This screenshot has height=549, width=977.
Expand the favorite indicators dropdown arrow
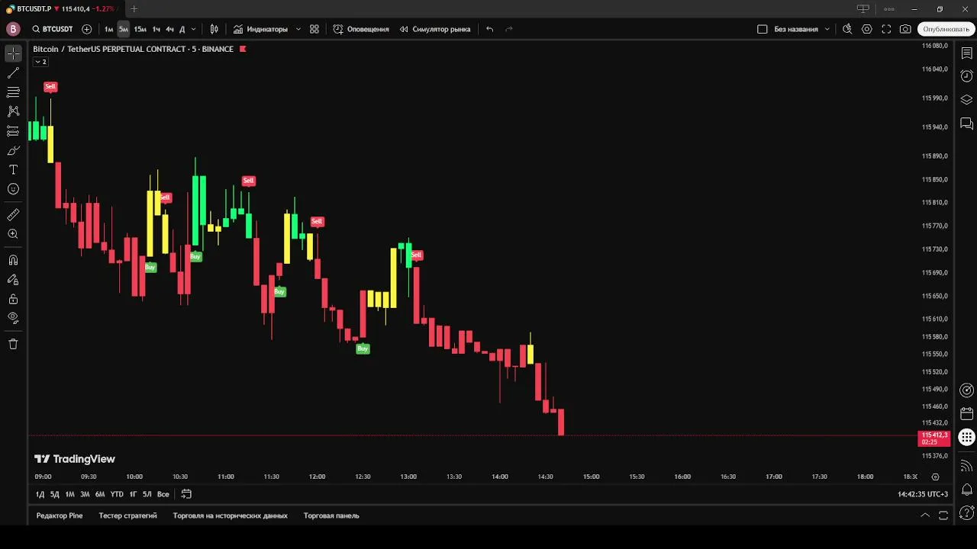pos(298,29)
